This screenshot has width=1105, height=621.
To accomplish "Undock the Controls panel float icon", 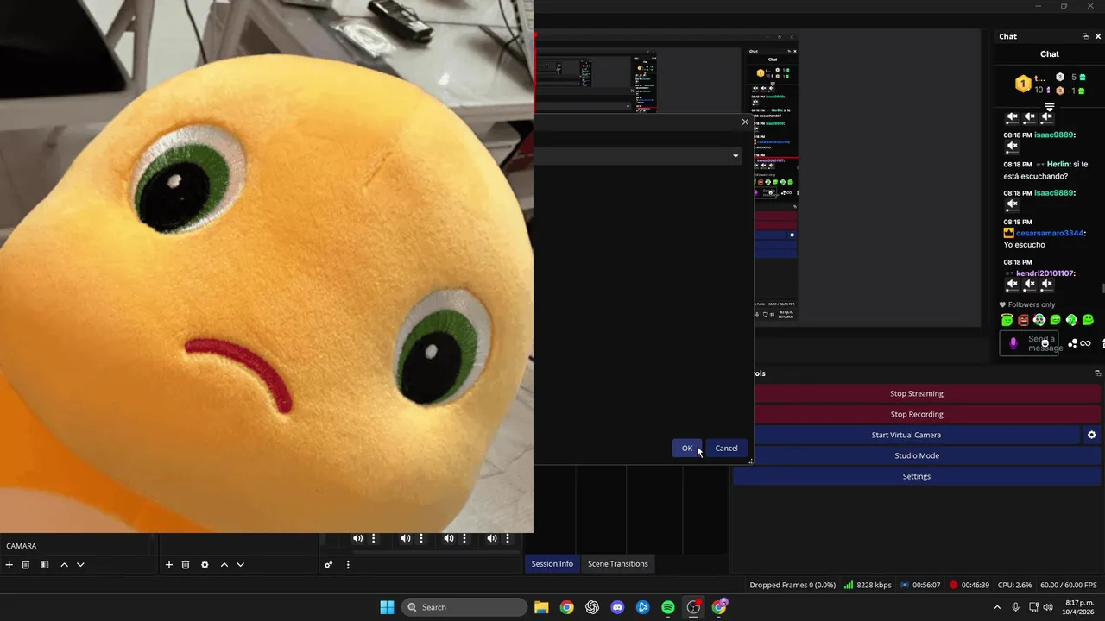I will tap(1098, 373).
